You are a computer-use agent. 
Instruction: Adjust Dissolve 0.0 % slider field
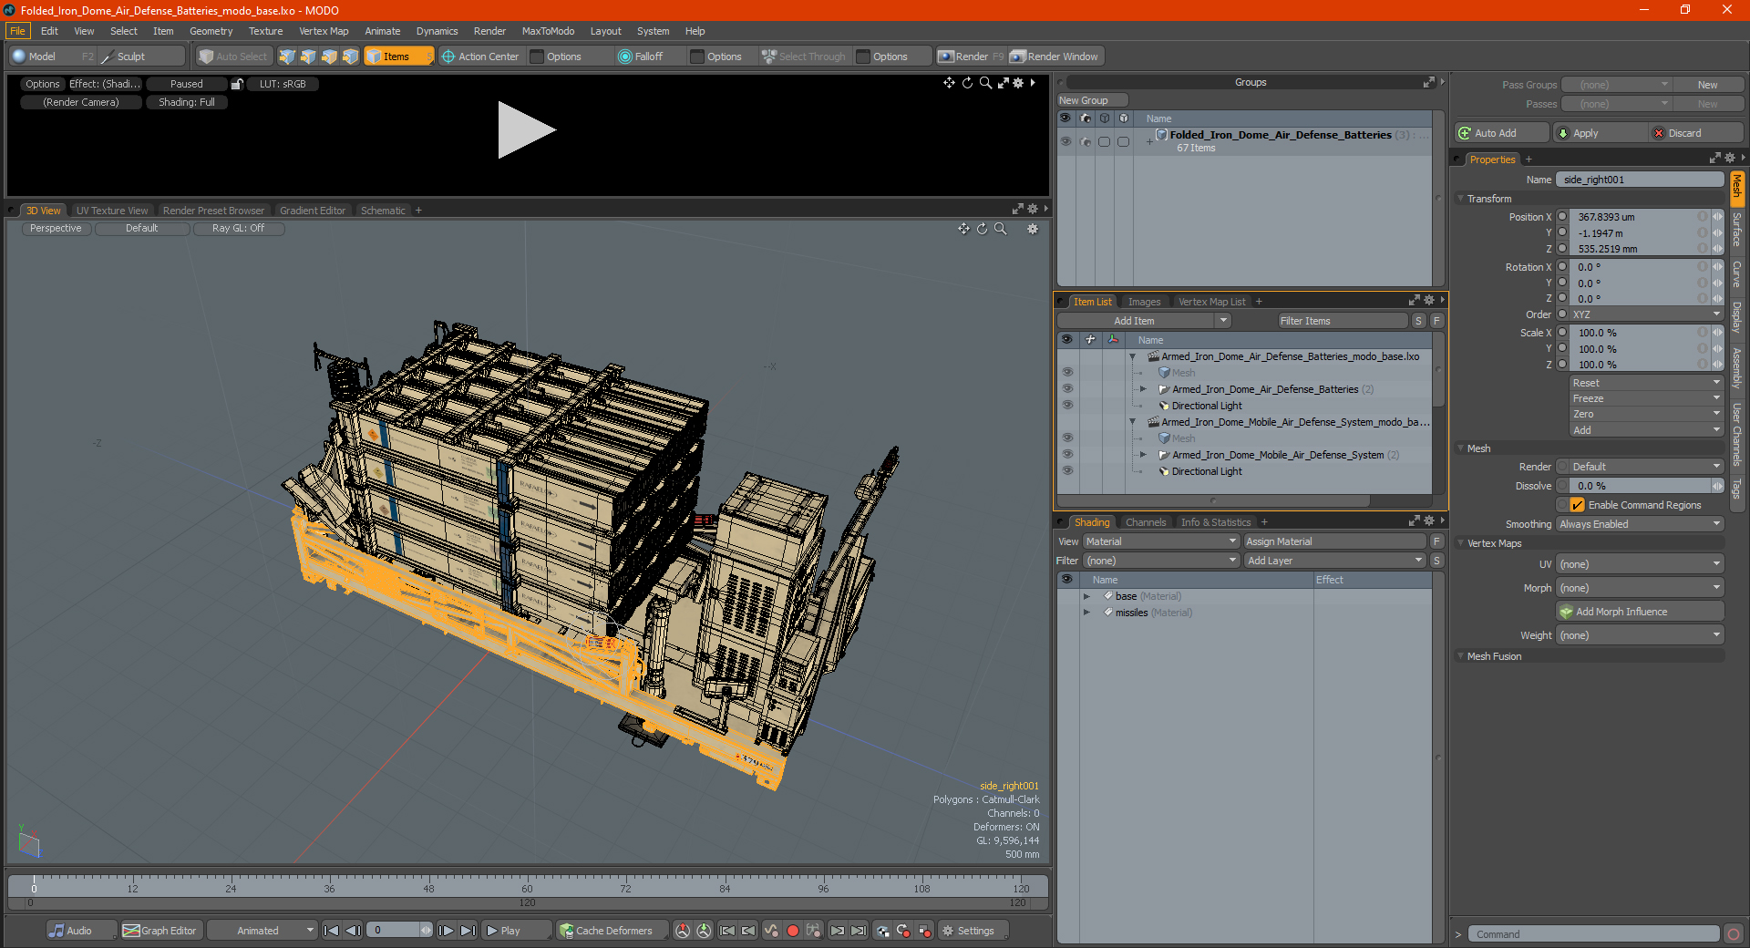(x=1640, y=486)
